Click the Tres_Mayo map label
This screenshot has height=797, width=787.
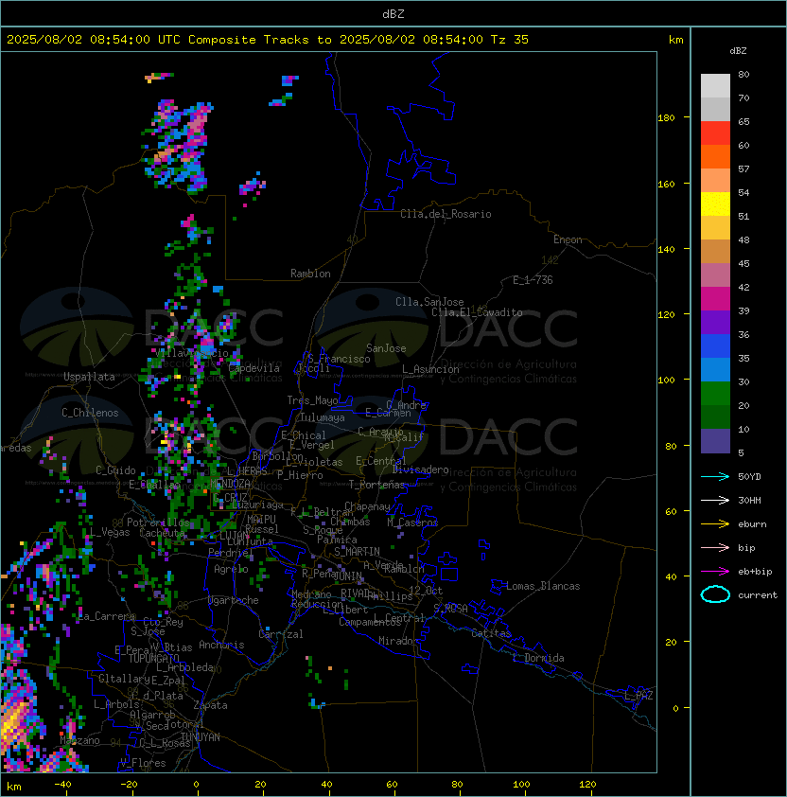pyautogui.click(x=312, y=400)
